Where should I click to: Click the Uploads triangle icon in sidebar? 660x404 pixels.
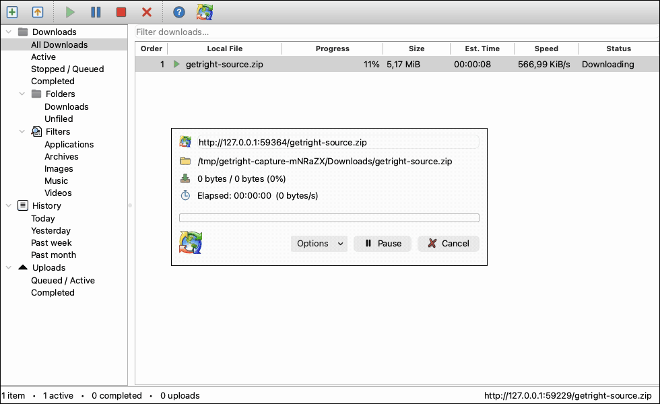[x=23, y=267]
